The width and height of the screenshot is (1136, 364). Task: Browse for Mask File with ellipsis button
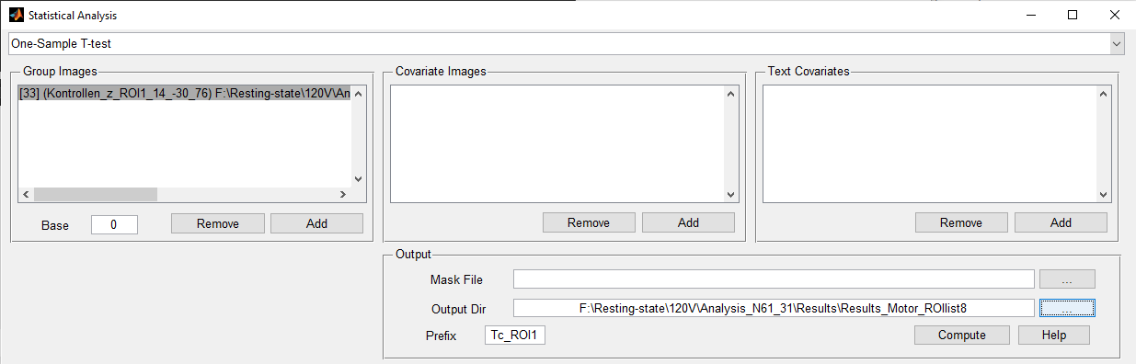pos(1067,279)
